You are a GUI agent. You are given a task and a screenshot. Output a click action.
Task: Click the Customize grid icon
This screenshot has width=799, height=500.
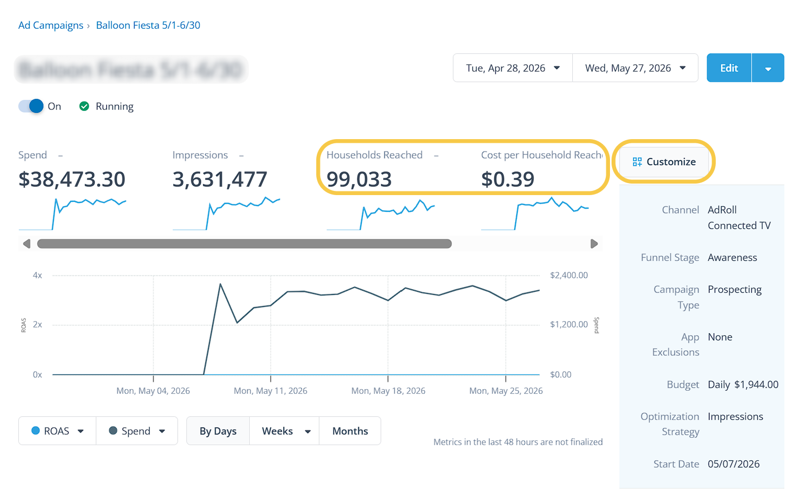click(x=637, y=162)
